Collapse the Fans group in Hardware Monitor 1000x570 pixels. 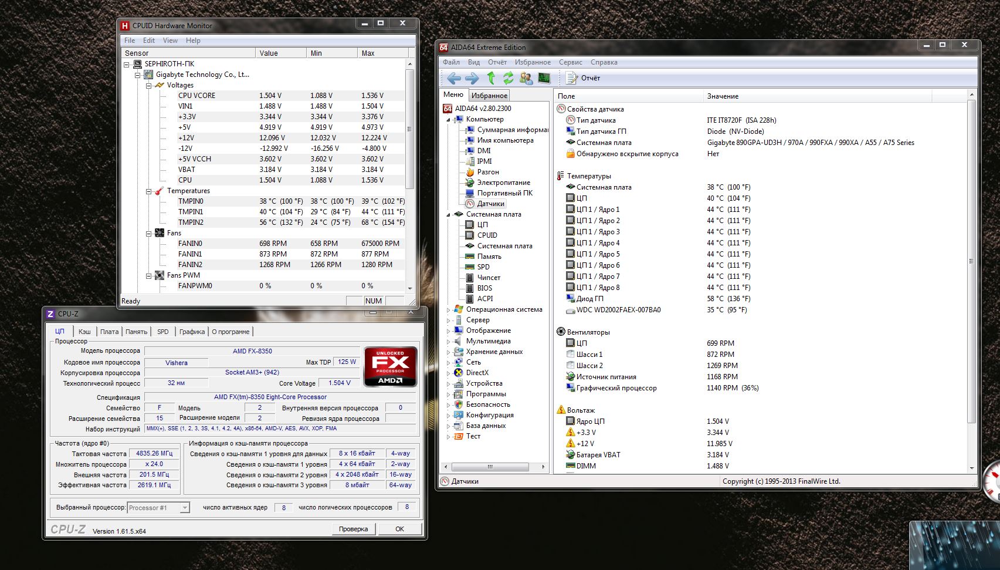(x=149, y=233)
